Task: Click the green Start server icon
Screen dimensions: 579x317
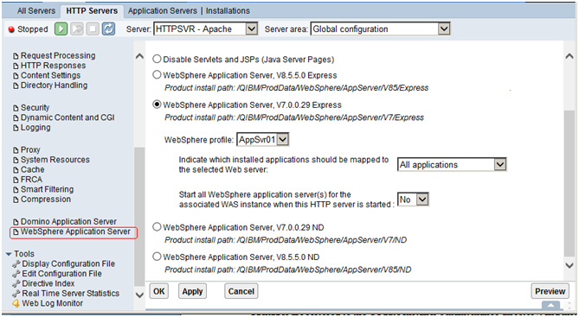Action: (x=61, y=29)
